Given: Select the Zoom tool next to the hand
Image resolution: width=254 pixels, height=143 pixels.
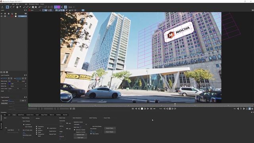Looking at the screenshot, I should click(x=20, y=7).
